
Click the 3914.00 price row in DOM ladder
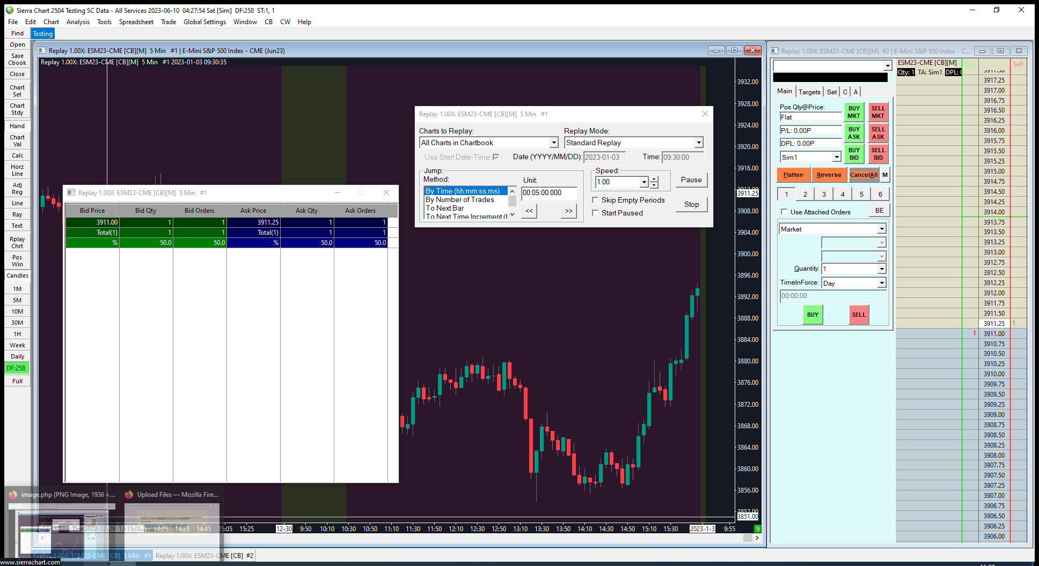pyautogui.click(x=994, y=212)
